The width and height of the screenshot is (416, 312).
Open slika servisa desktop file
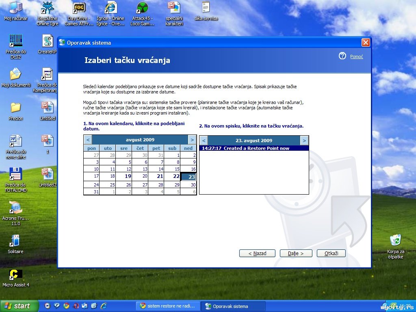pos(206,11)
